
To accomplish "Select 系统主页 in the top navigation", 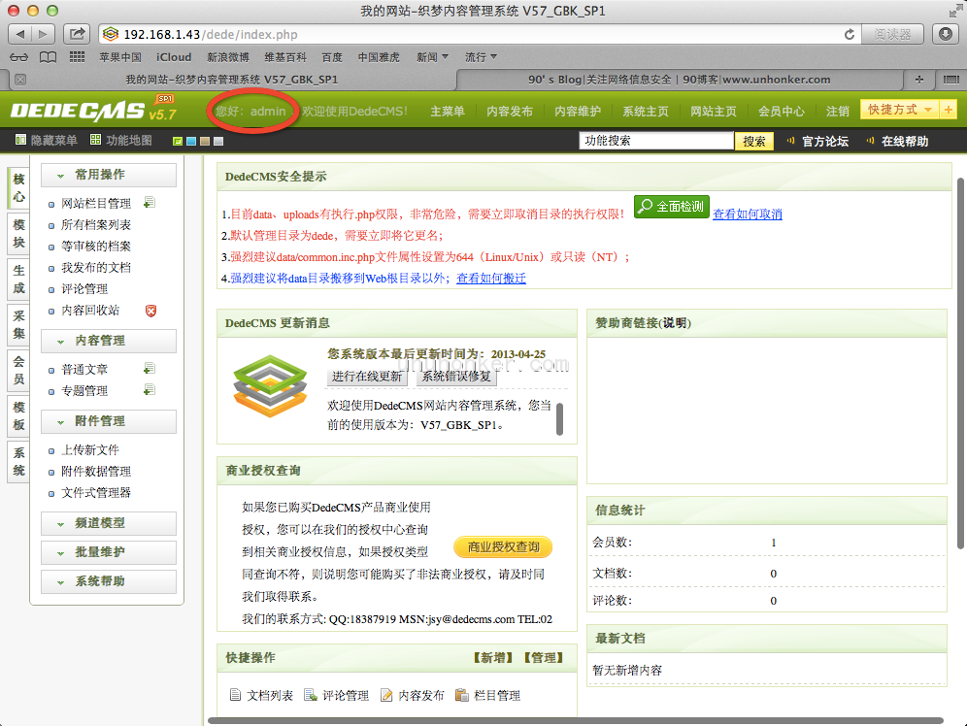I will (x=645, y=112).
